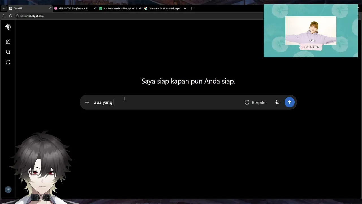Image resolution: width=362 pixels, height=204 pixels.
Task: Start voice dictation with the microphone icon
Action: (277, 102)
